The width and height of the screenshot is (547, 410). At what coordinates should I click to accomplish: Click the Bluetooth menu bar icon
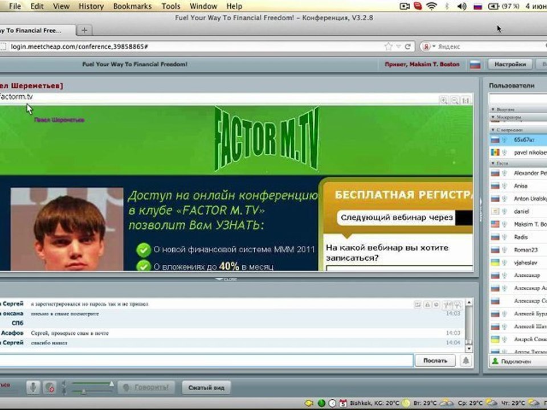[447, 6]
